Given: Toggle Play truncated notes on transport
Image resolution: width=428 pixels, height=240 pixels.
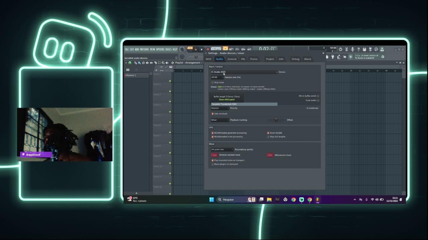Looking at the screenshot, I should [x=228, y=160].
